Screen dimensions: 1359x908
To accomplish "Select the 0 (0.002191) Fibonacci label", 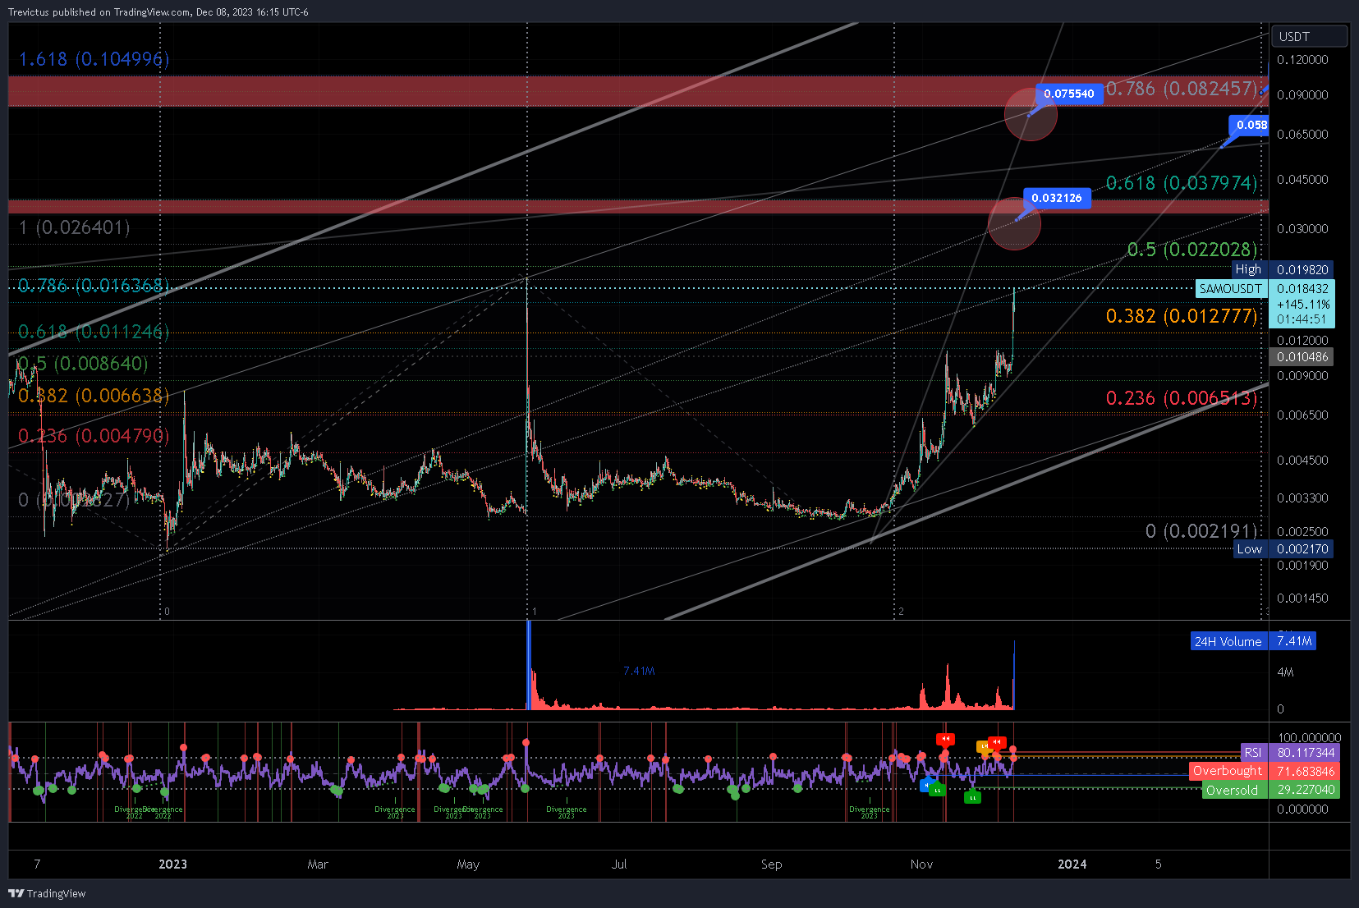I will 1201,531.
